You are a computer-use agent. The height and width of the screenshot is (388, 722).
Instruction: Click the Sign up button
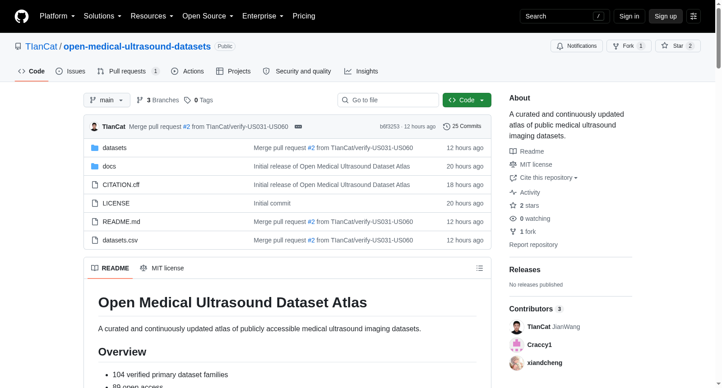666,16
